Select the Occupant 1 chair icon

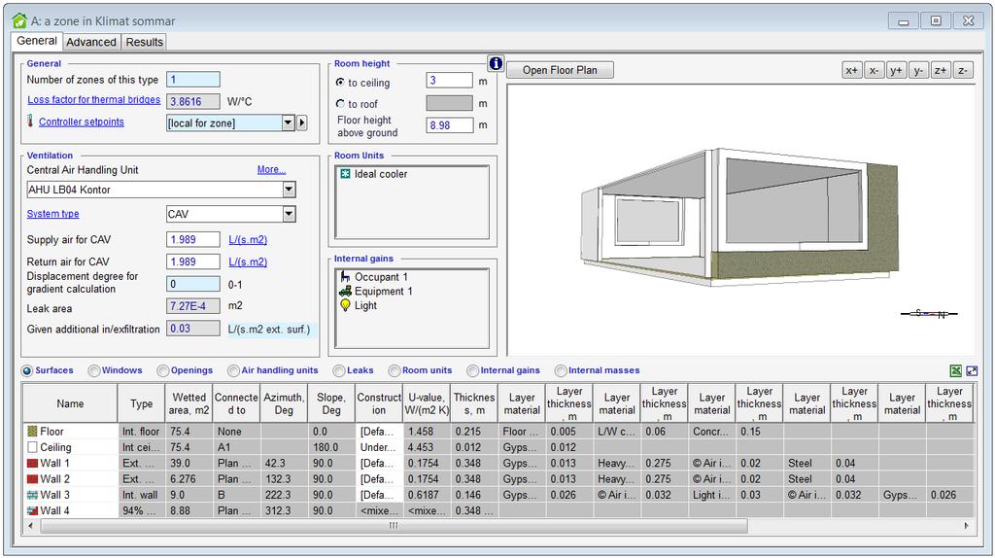click(x=345, y=277)
